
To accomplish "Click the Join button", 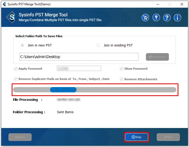I will tap(168, 137).
